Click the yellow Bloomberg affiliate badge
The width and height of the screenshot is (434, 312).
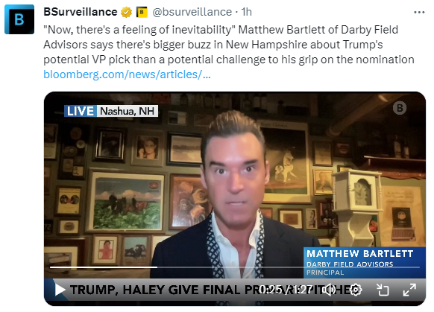pos(142,12)
